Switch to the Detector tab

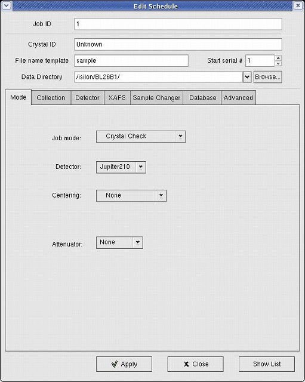point(88,98)
